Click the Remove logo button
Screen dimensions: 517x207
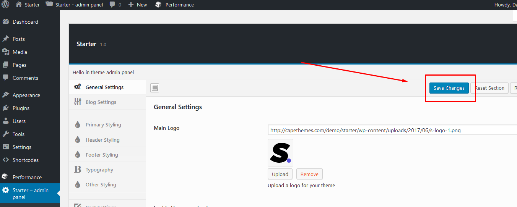pyautogui.click(x=309, y=174)
